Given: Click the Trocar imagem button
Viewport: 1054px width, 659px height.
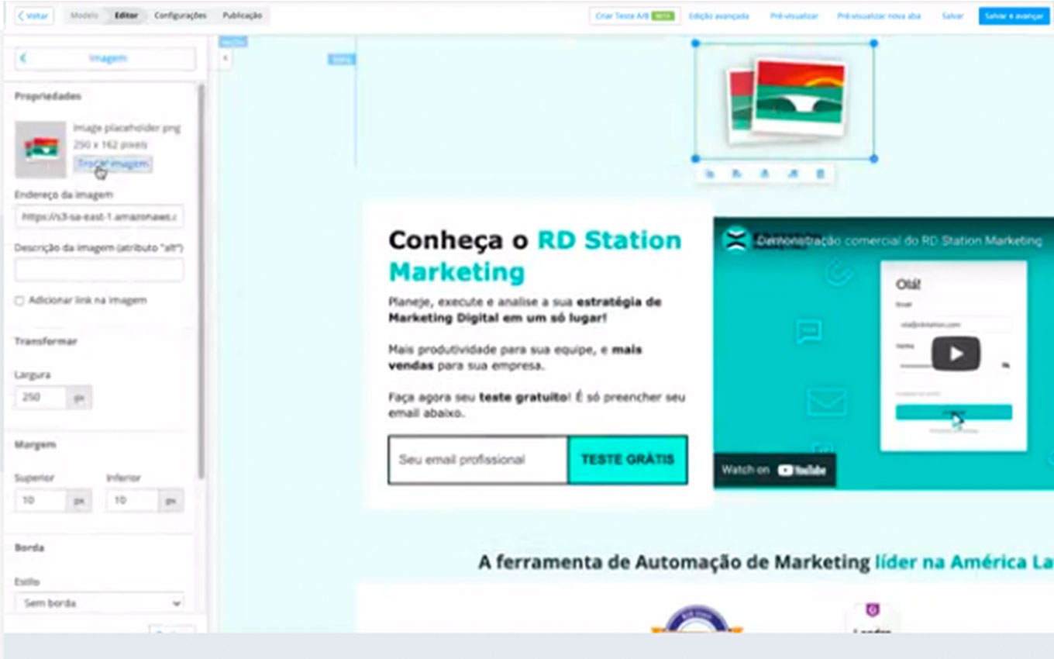Looking at the screenshot, I should point(113,164).
